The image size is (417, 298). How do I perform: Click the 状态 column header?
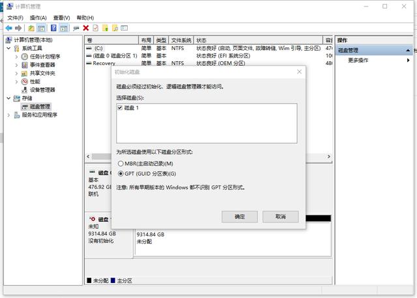tap(258, 40)
